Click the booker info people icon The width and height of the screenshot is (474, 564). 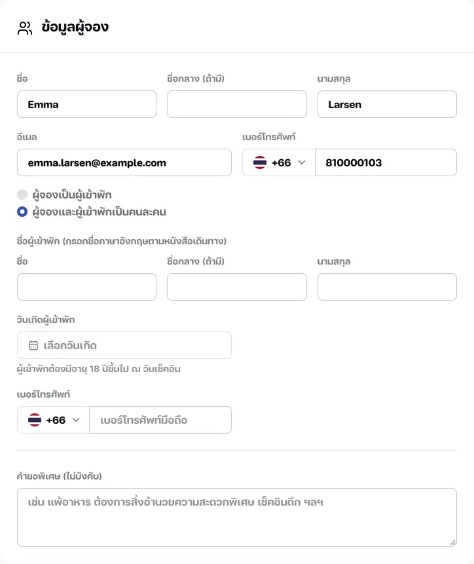pyautogui.click(x=25, y=28)
